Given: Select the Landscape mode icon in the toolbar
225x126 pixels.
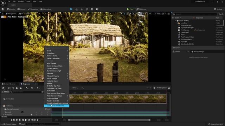Looking at the screenshot, I should tap(77, 9).
